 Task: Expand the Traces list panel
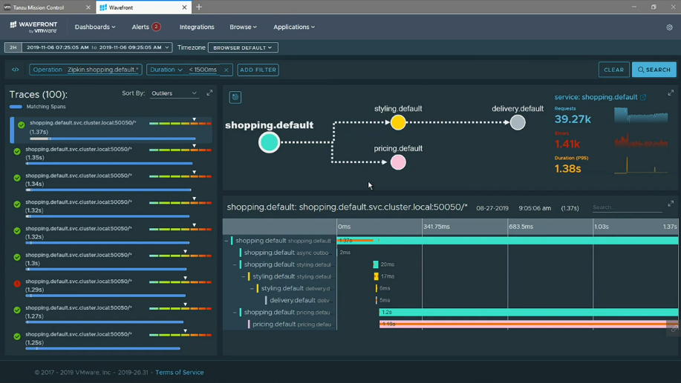pyautogui.click(x=209, y=93)
